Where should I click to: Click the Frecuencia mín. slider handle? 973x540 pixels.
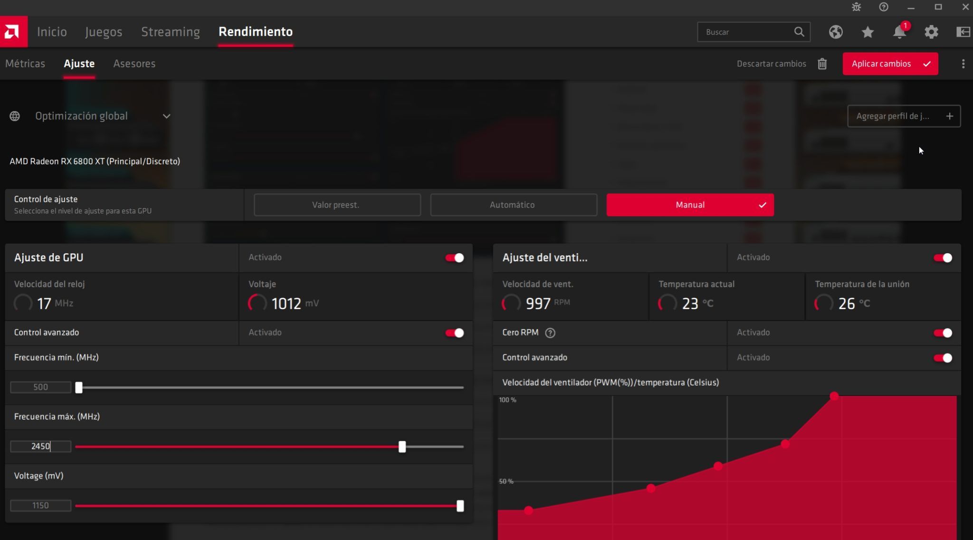tap(79, 388)
